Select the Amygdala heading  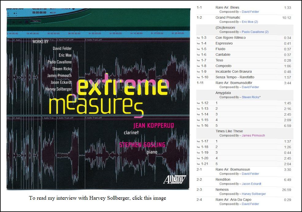pyautogui.click(x=223, y=93)
